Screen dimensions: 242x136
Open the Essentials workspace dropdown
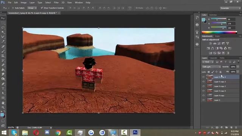[x=230, y=8]
